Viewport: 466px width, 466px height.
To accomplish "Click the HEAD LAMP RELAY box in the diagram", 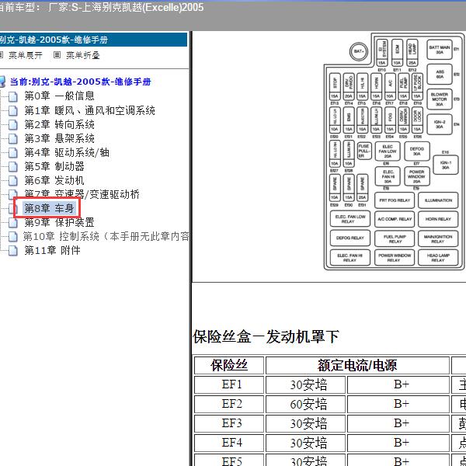I will click(438, 258).
